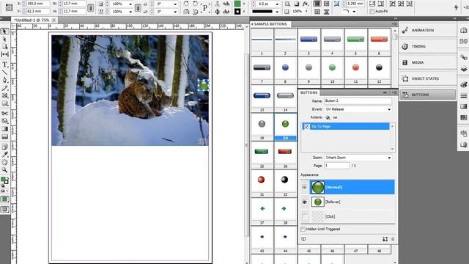Click the button Name input field
The width and height of the screenshot is (469, 264).
(x=358, y=101)
